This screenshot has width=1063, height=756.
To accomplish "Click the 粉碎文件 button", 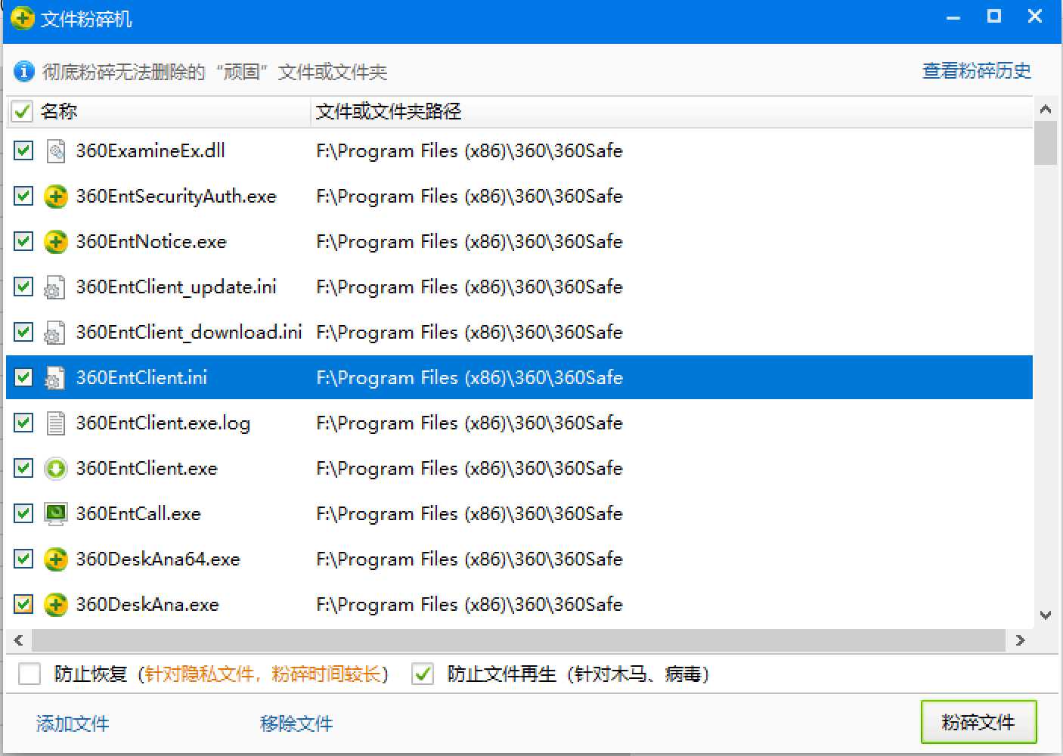I will click(x=978, y=722).
